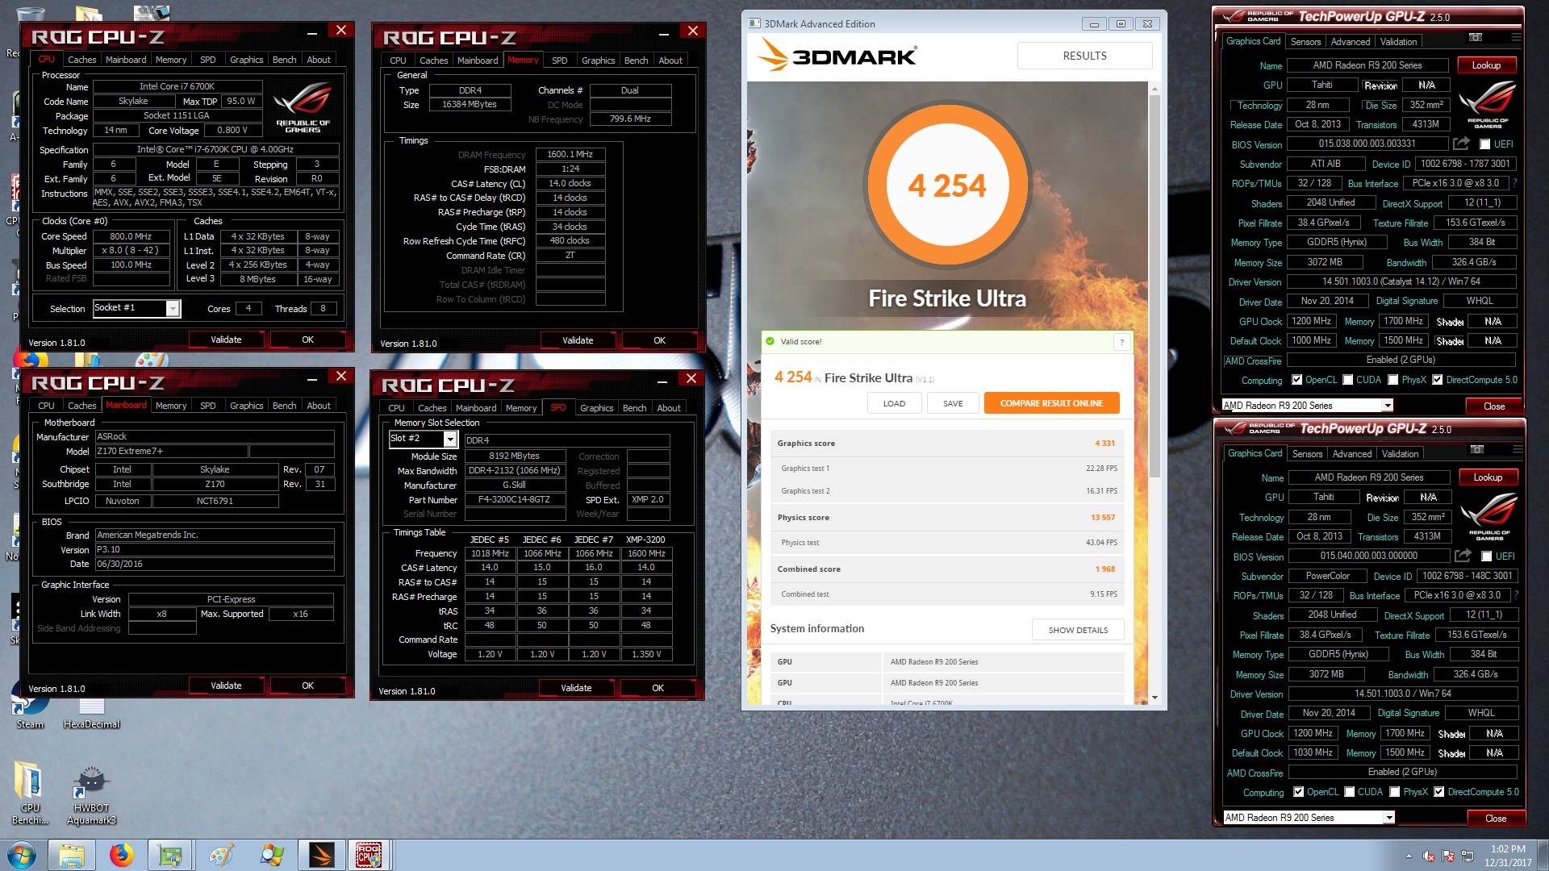The image size is (1549, 871).
Task: Open the GPU selector dropdown in PowerColor GPU-Z
Action: click(x=1389, y=818)
